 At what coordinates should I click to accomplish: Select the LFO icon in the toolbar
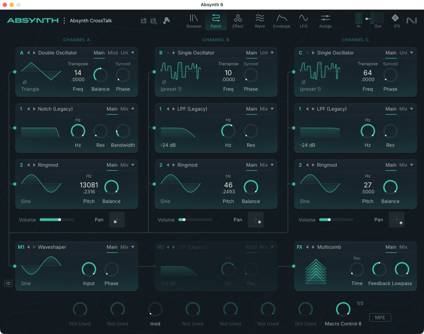pos(303,21)
